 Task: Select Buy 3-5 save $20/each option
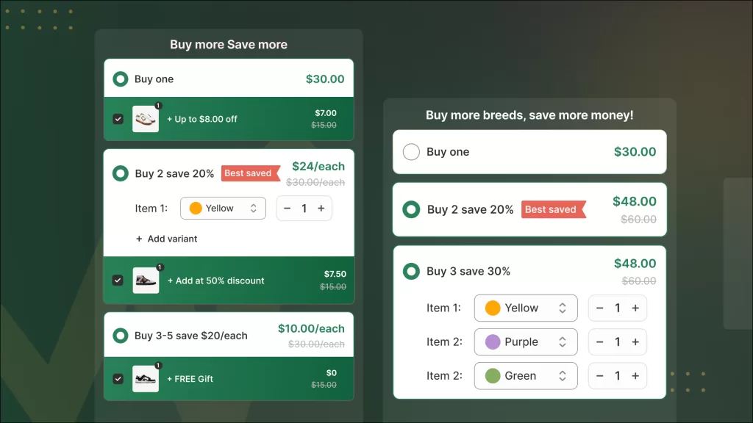121,336
